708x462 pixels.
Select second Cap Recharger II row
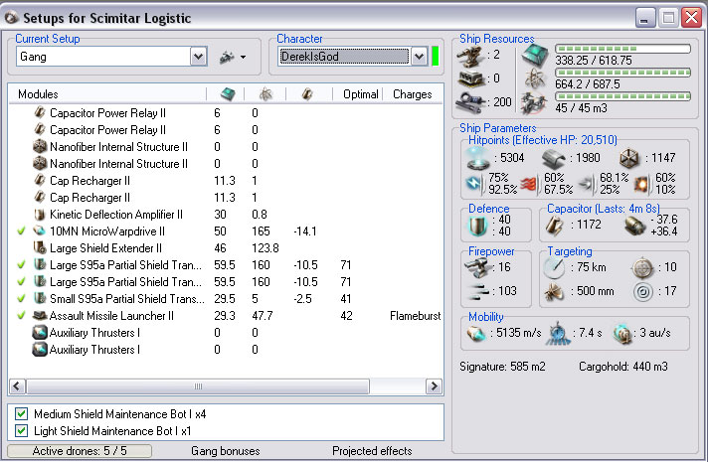pos(226,197)
